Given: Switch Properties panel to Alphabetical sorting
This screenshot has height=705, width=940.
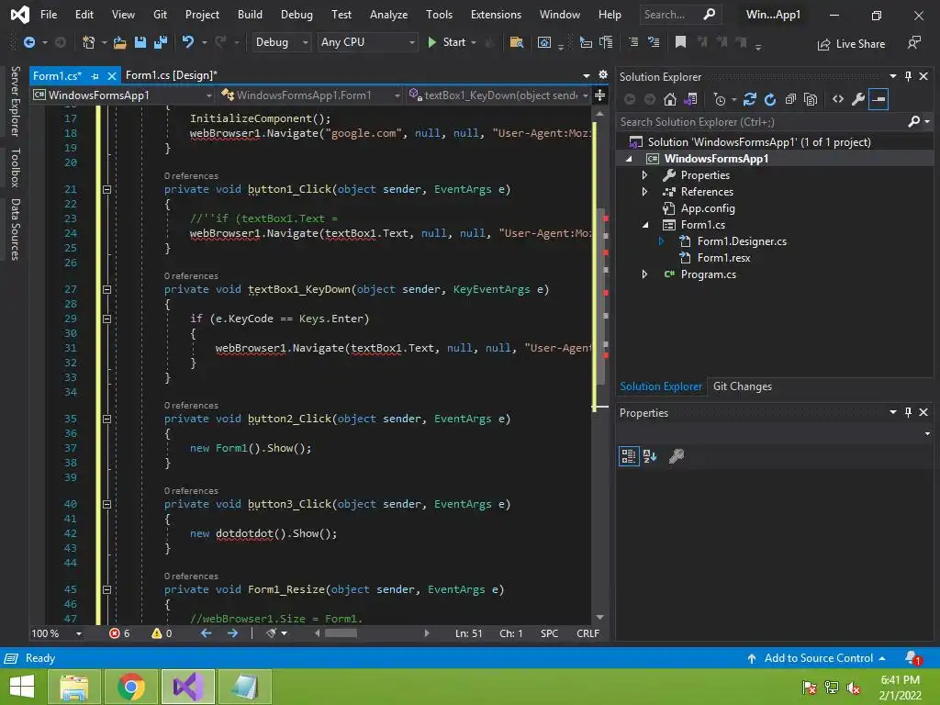Looking at the screenshot, I should (650, 456).
